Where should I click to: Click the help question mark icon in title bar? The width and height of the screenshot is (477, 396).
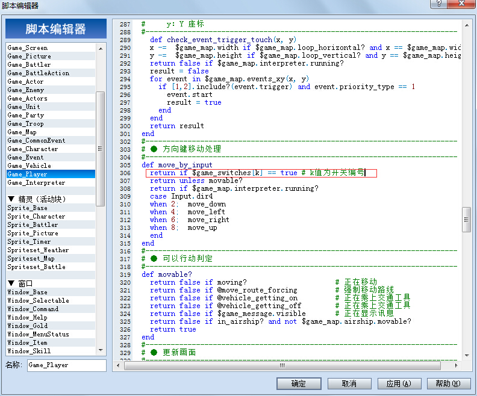[x=439, y=4]
